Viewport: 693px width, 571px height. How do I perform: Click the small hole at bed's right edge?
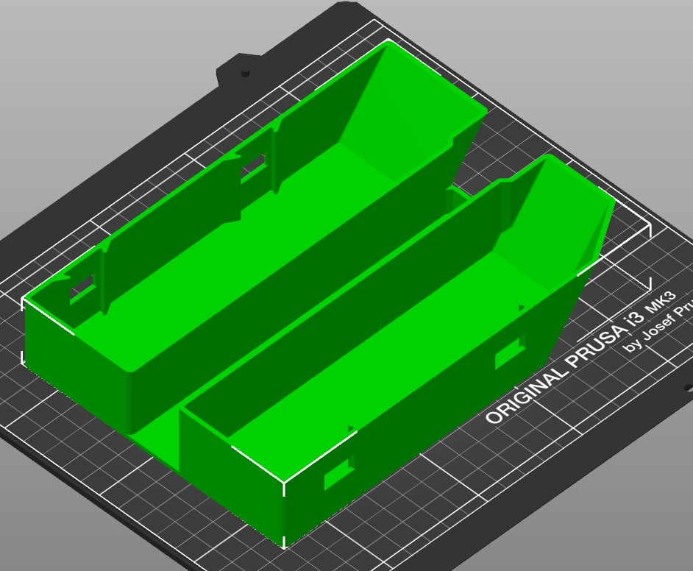click(689, 388)
